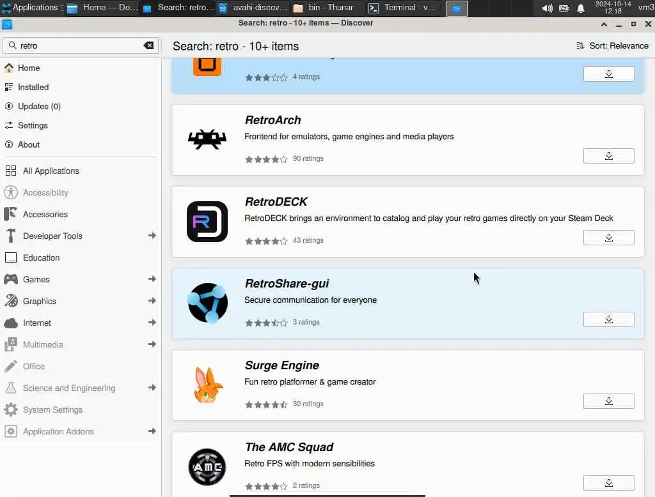Click RetroArch star rating
The image size is (655, 497).
click(x=266, y=159)
